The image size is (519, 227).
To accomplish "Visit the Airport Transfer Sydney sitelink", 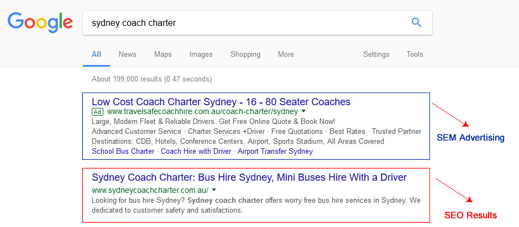I will [x=275, y=152].
